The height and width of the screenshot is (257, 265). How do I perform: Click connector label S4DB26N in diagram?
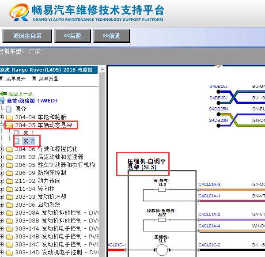pyautogui.click(x=219, y=120)
